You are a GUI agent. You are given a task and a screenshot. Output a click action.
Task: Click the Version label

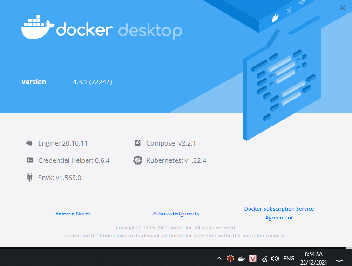tap(34, 82)
